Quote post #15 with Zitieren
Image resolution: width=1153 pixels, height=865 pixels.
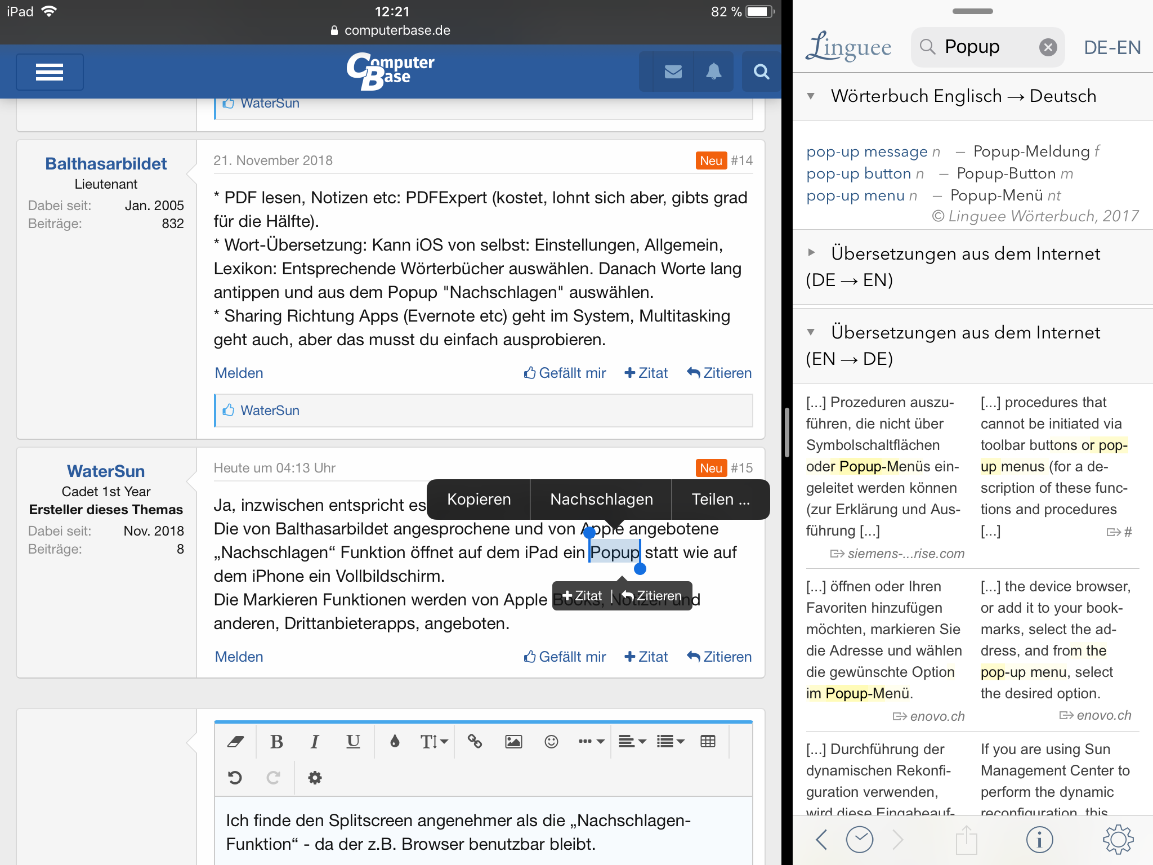719,657
